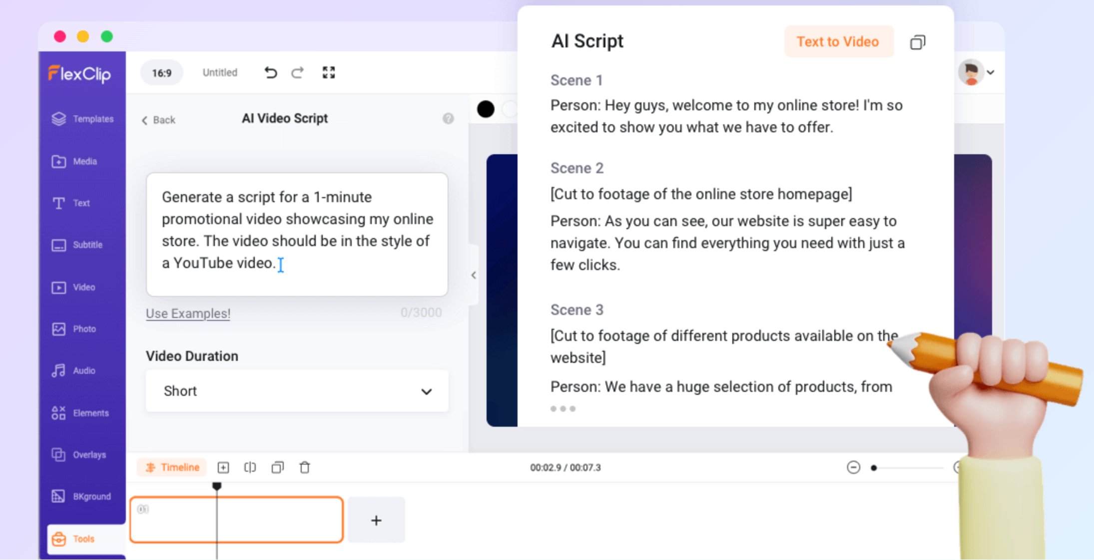Click the Text to Video button
Screen dimensions: 1094x560
point(838,42)
